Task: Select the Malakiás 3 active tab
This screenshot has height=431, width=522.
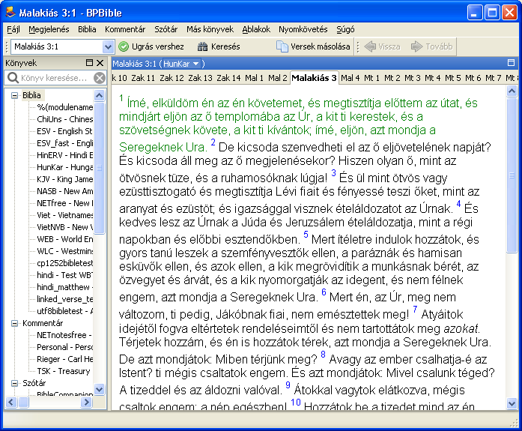Action: [314, 78]
